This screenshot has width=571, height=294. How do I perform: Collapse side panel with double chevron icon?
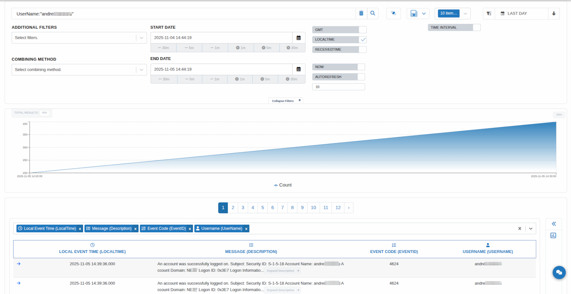[554, 224]
